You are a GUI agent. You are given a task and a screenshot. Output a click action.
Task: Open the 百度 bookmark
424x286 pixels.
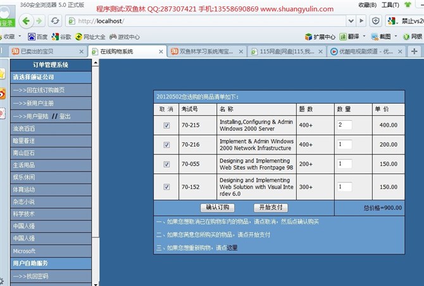tap(38, 37)
